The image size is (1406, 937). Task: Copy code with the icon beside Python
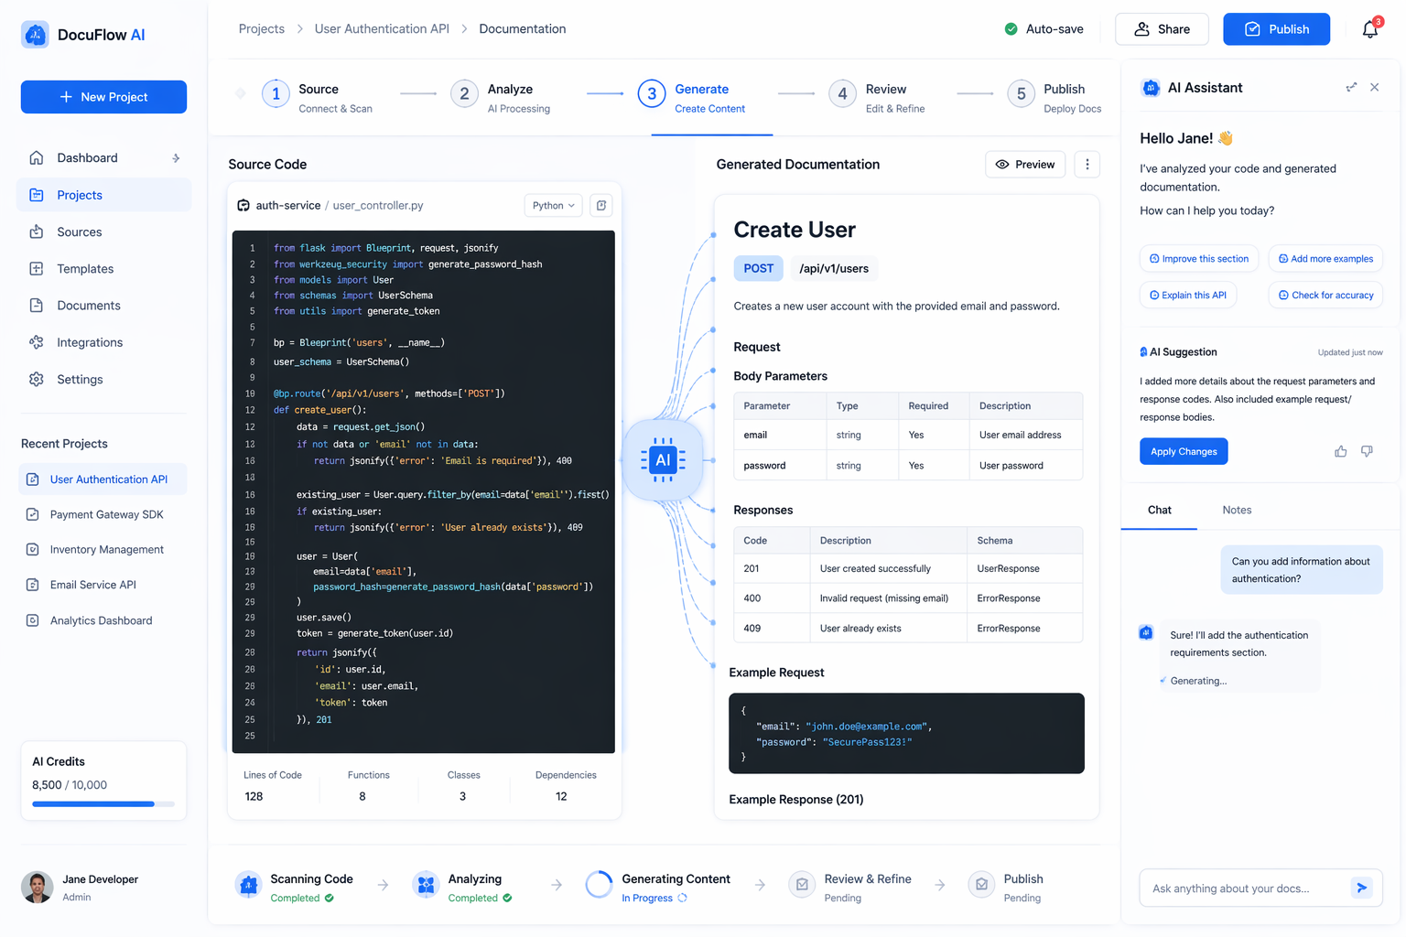click(x=601, y=206)
